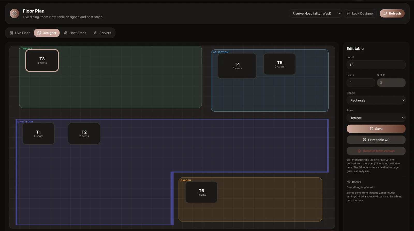This screenshot has width=414, height=231.
Task: Select table T3 in the Terrace zone
Action: point(42,60)
